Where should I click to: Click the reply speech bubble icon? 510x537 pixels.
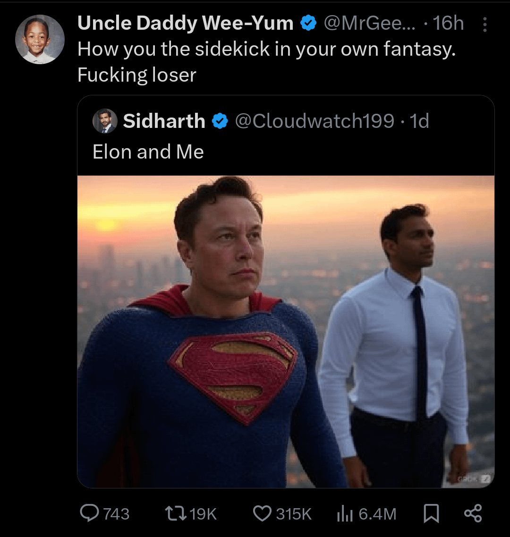(x=89, y=513)
